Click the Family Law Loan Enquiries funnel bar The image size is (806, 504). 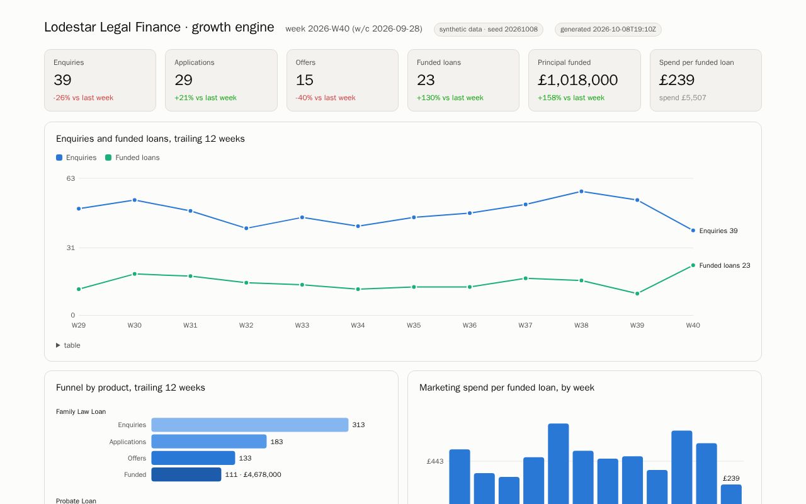pyautogui.click(x=250, y=425)
